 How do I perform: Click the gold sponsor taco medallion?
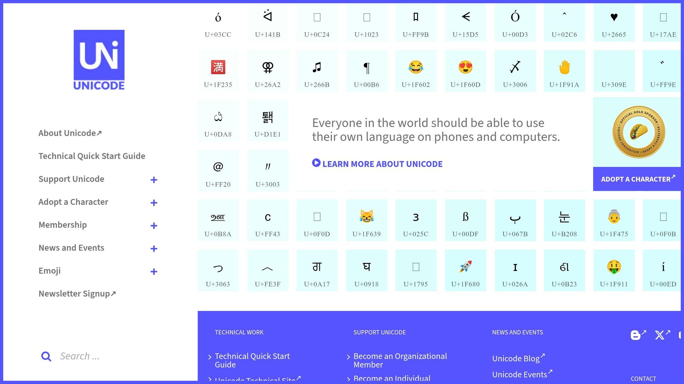pyautogui.click(x=637, y=131)
